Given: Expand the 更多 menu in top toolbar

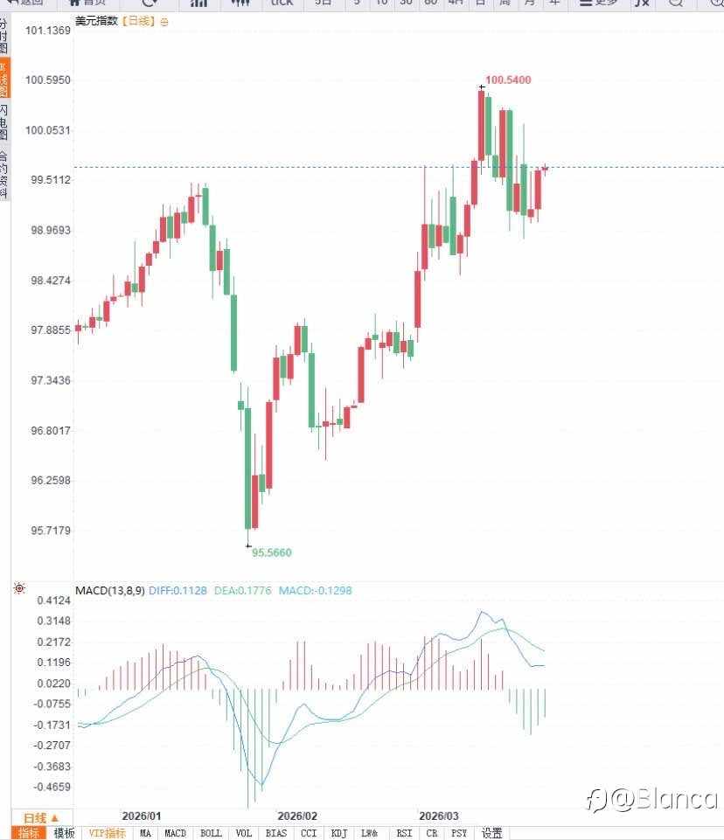Looking at the screenshot, I should coord(598,3).
